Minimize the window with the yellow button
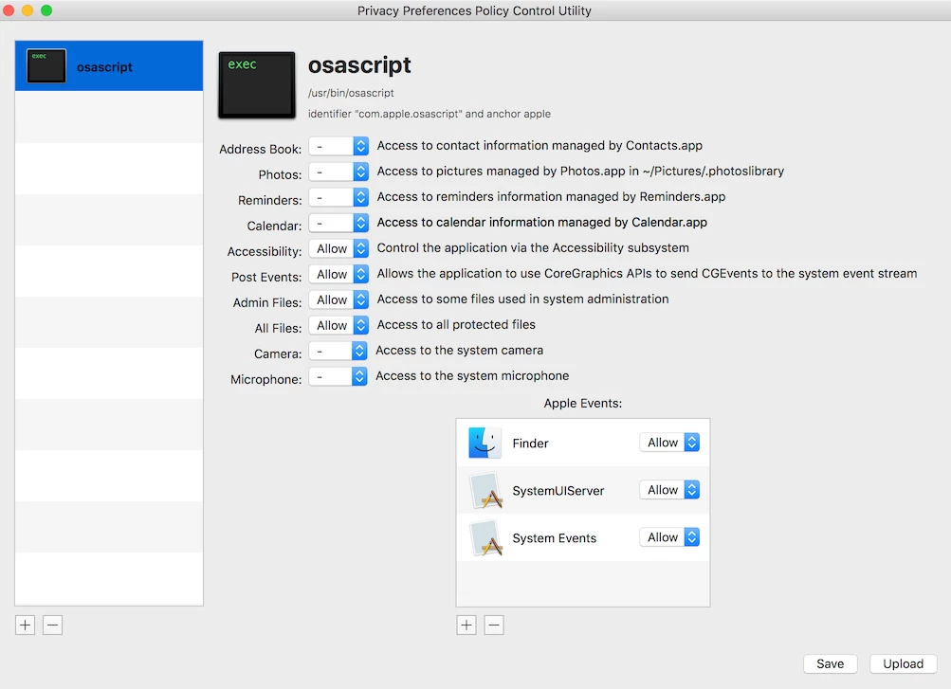This screenshot has height=689, width=951. (27, 10)
